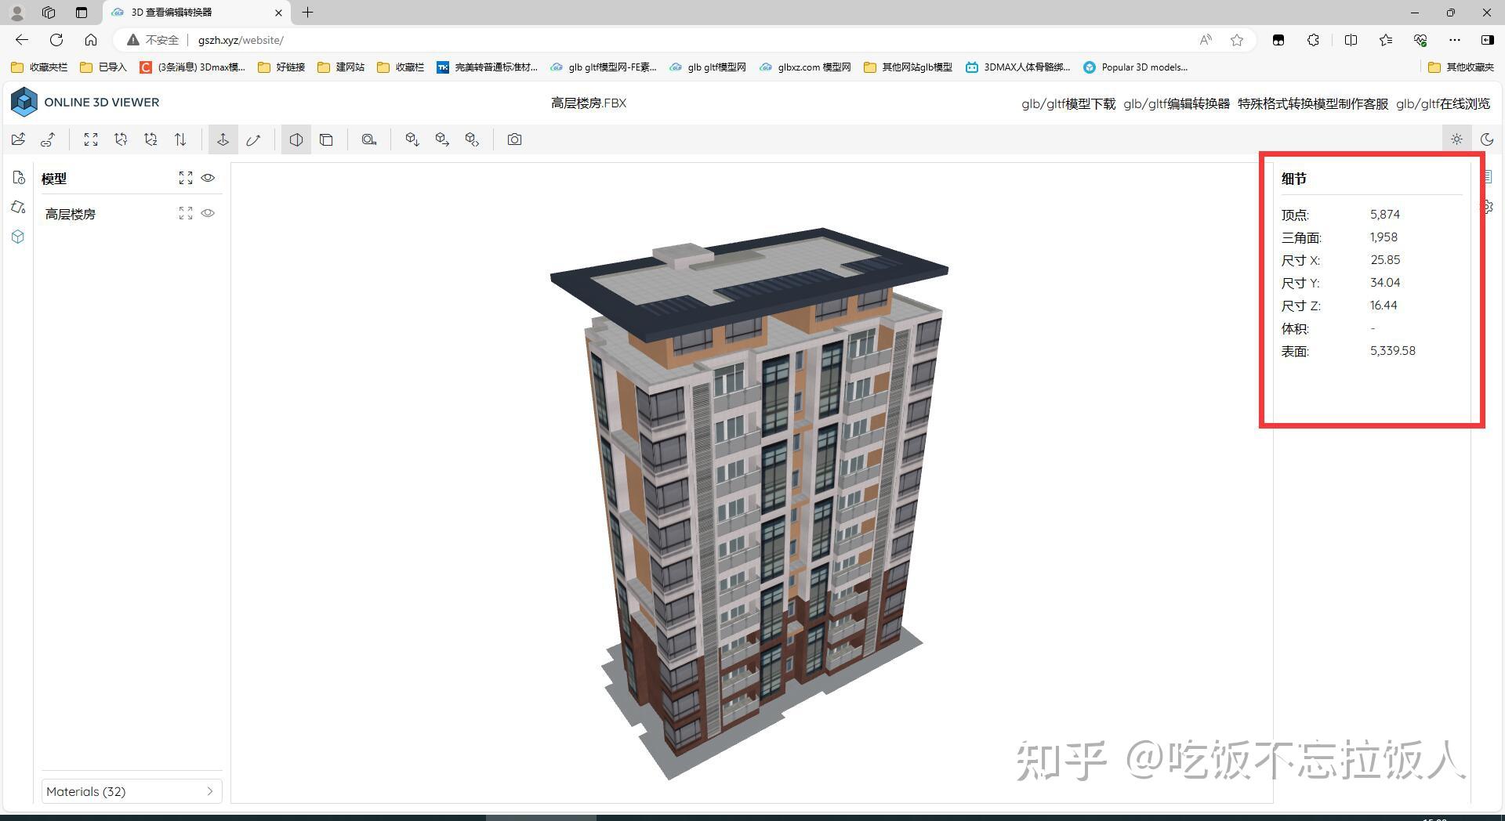Image resolution: width=1505 pixels, height=821 pixels.
Task: Toggle visibility of 高层楼房 model
Action: point(208,213)
